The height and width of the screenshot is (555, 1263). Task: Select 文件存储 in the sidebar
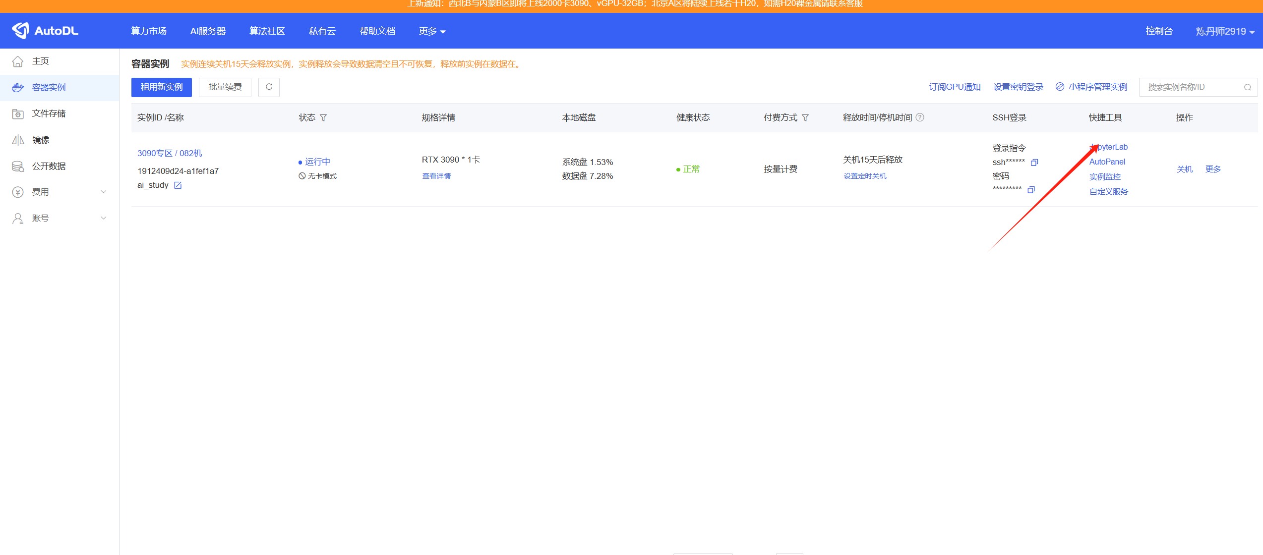[x=60, y=114]
